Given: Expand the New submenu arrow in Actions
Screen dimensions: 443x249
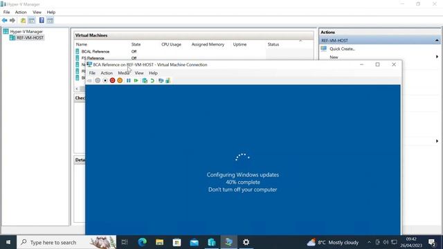Looking at the screenshot, I should point(437,57).
